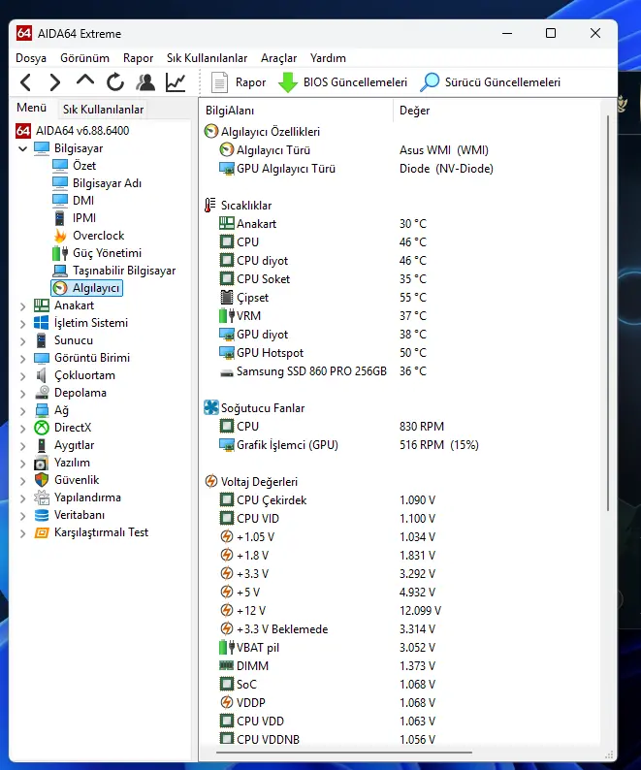Switch to the Menü tab

(x=31, y=108)
